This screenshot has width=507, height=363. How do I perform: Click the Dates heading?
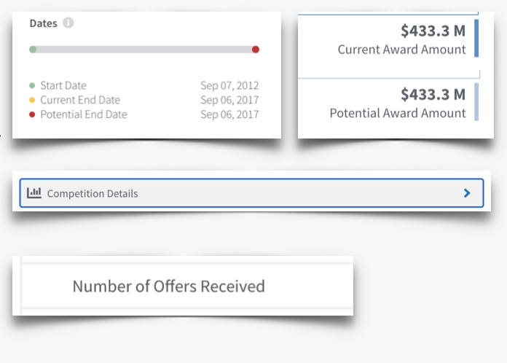pyautogui.click(x=43, y=23)
